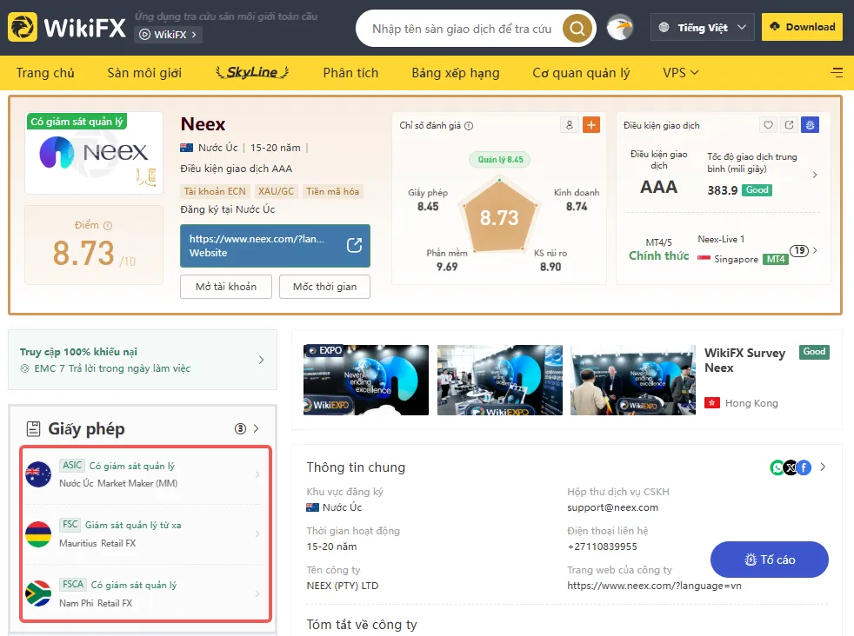Open the first EXPO thumbnail image
The image size is (854, 636).
(x=366, y=380)
